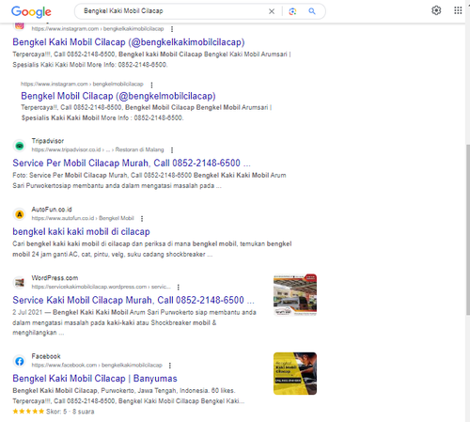Open more options for the Tripadvisor result

click(172, 150)
